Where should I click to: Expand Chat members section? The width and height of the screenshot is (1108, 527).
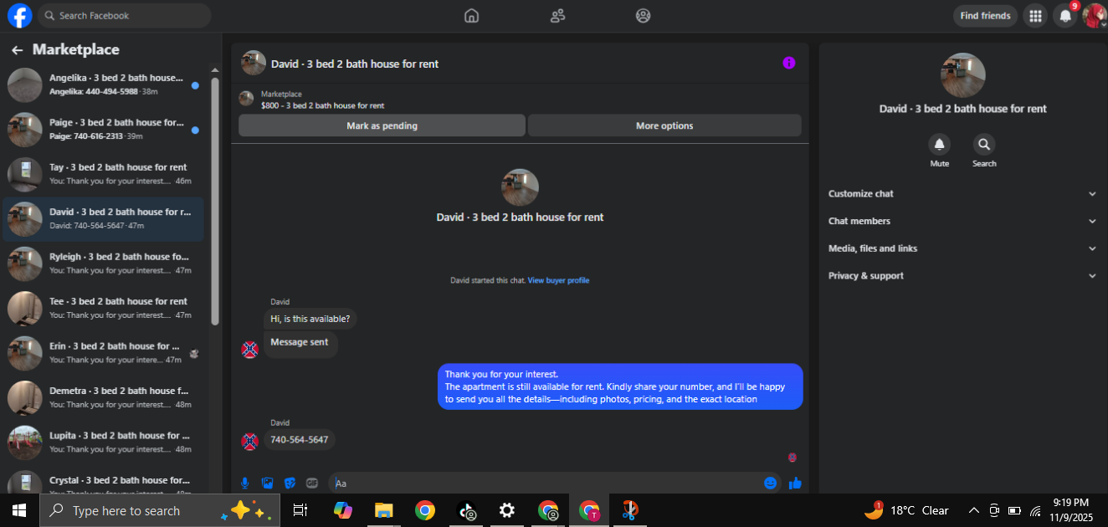click(962, 221)
